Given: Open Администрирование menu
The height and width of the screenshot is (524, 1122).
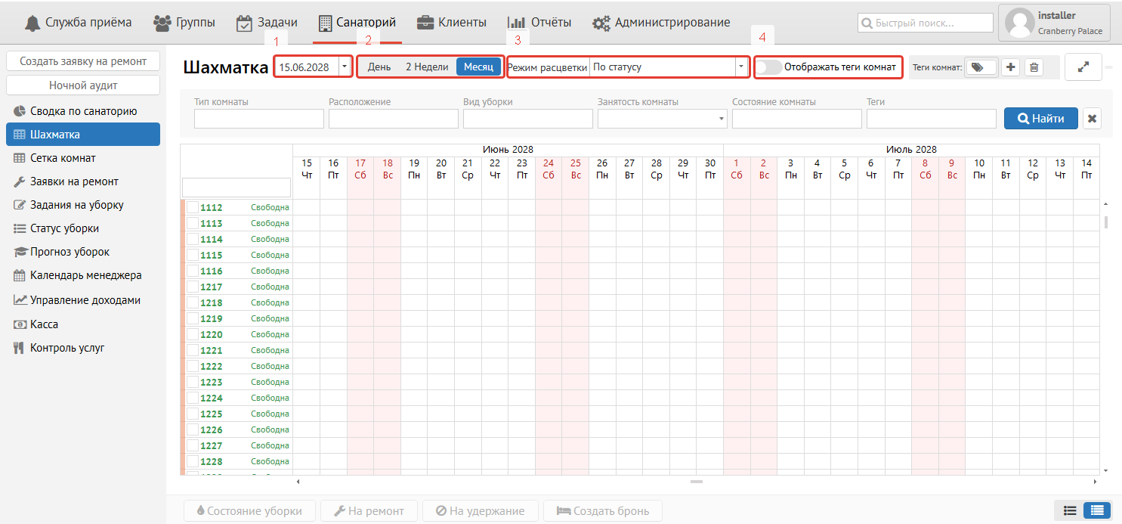Looking at the screenshot, I should tap(661, 23).
